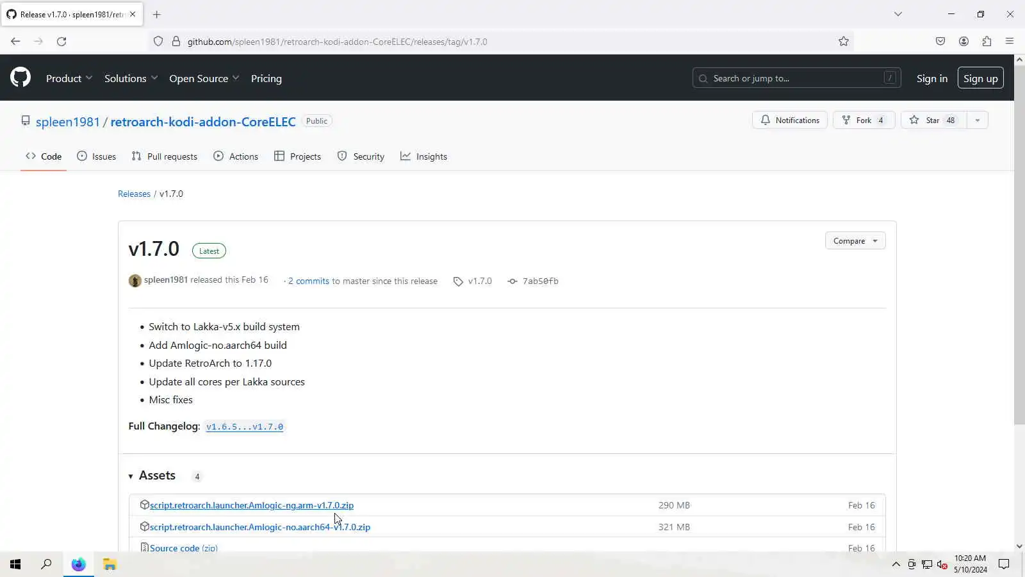The image size is (1025, 577).
Task: Click the address bar URL
Action: pyautogui.click(x=337, y=42)
